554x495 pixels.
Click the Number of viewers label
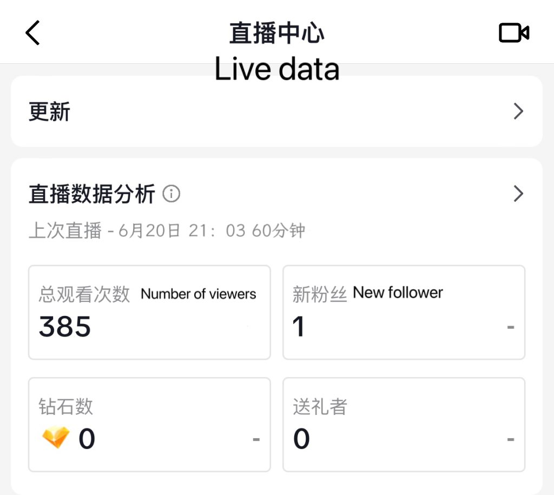pos(198,294)
